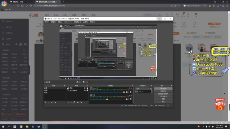This screenshot has height=129, width=230.
Task: Open the OBS 工具(T) menu
Action: pyautogui.click(x=85, y=22)
